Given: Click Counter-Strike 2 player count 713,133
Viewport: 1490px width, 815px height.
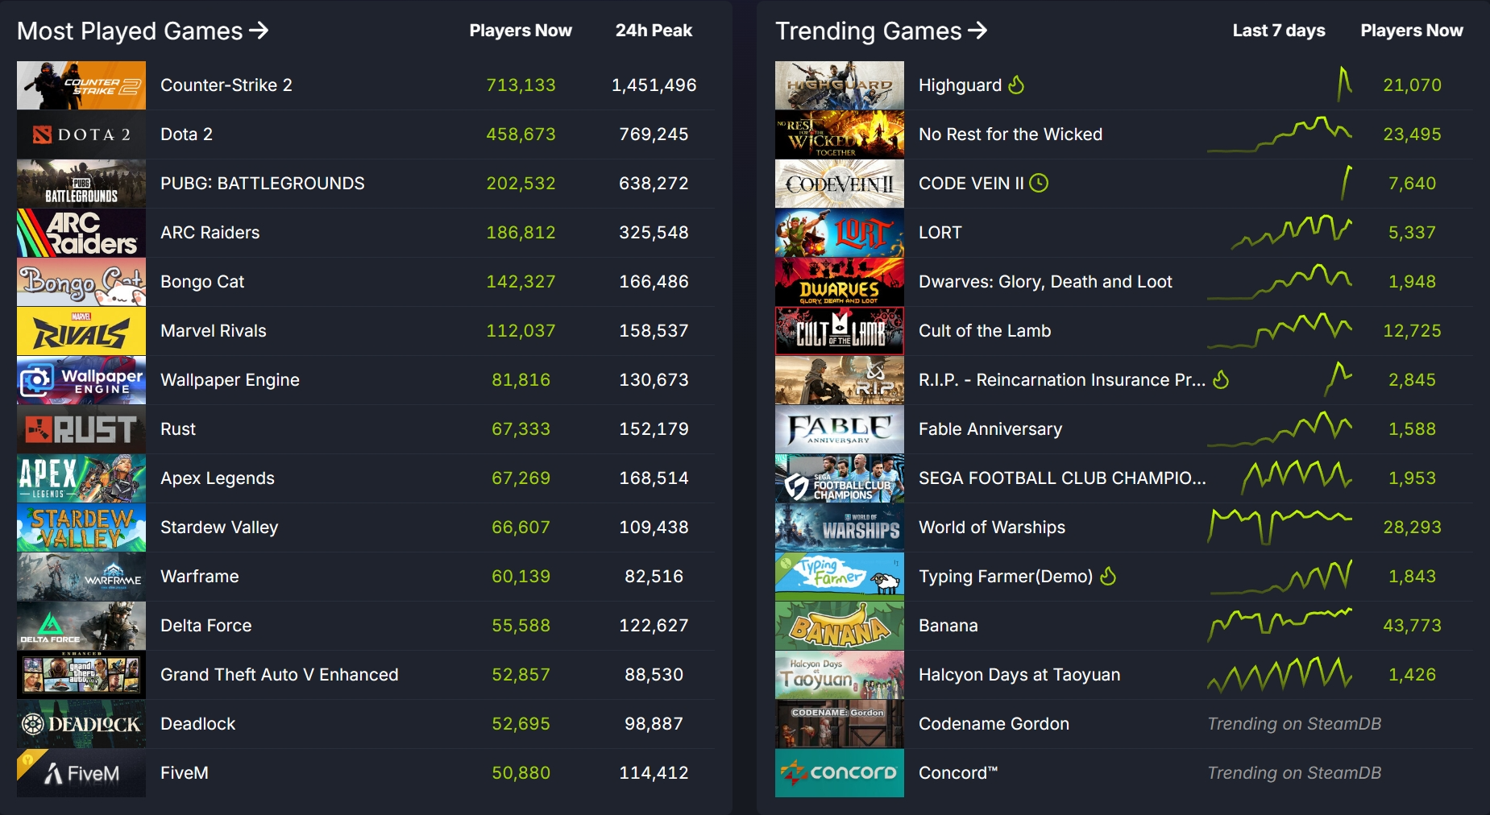Looking at the screenshot, I should click(521, 85).
